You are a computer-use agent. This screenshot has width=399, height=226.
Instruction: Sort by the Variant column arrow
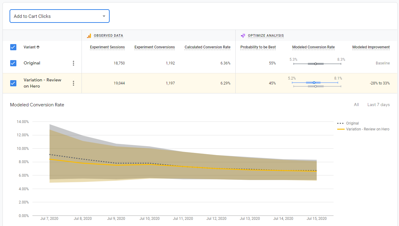tap(38, 47)
